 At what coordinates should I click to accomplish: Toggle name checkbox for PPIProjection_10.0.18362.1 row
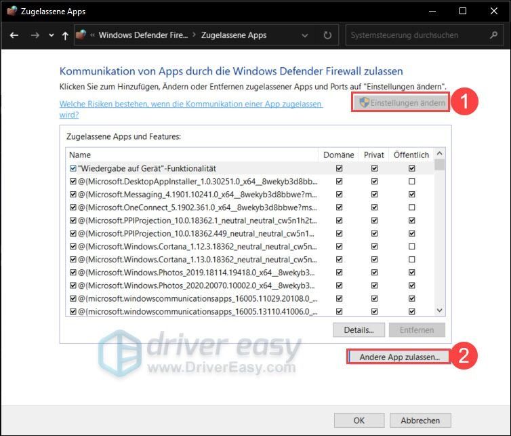point(73,220)
